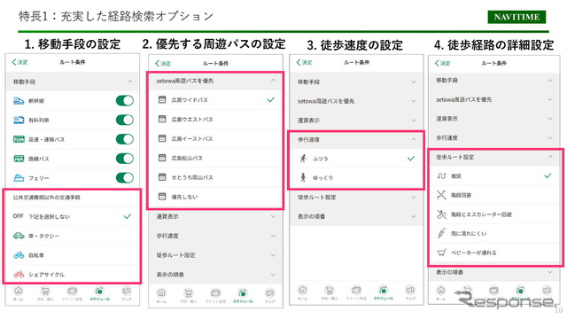567x319 pixels.
Task: Expand 表示の順番 in panel 4
Action: pyautogui.click(x=494, y=272)
